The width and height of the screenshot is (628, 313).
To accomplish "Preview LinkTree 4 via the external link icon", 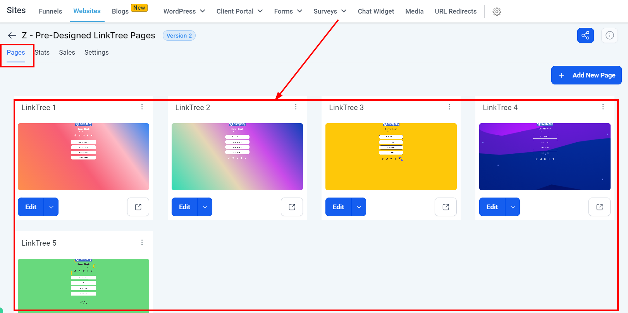I will tap(600, 207).
